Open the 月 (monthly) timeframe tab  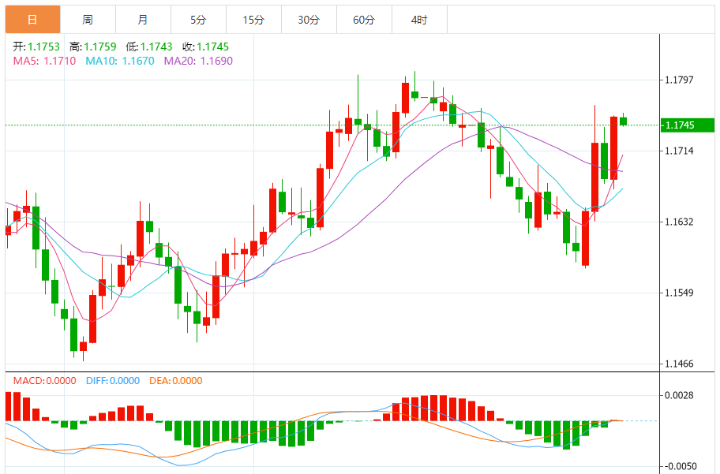coord(142,20)
